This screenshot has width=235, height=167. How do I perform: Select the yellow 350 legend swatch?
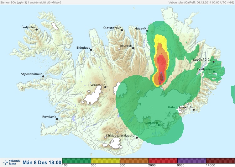[105, 161]
